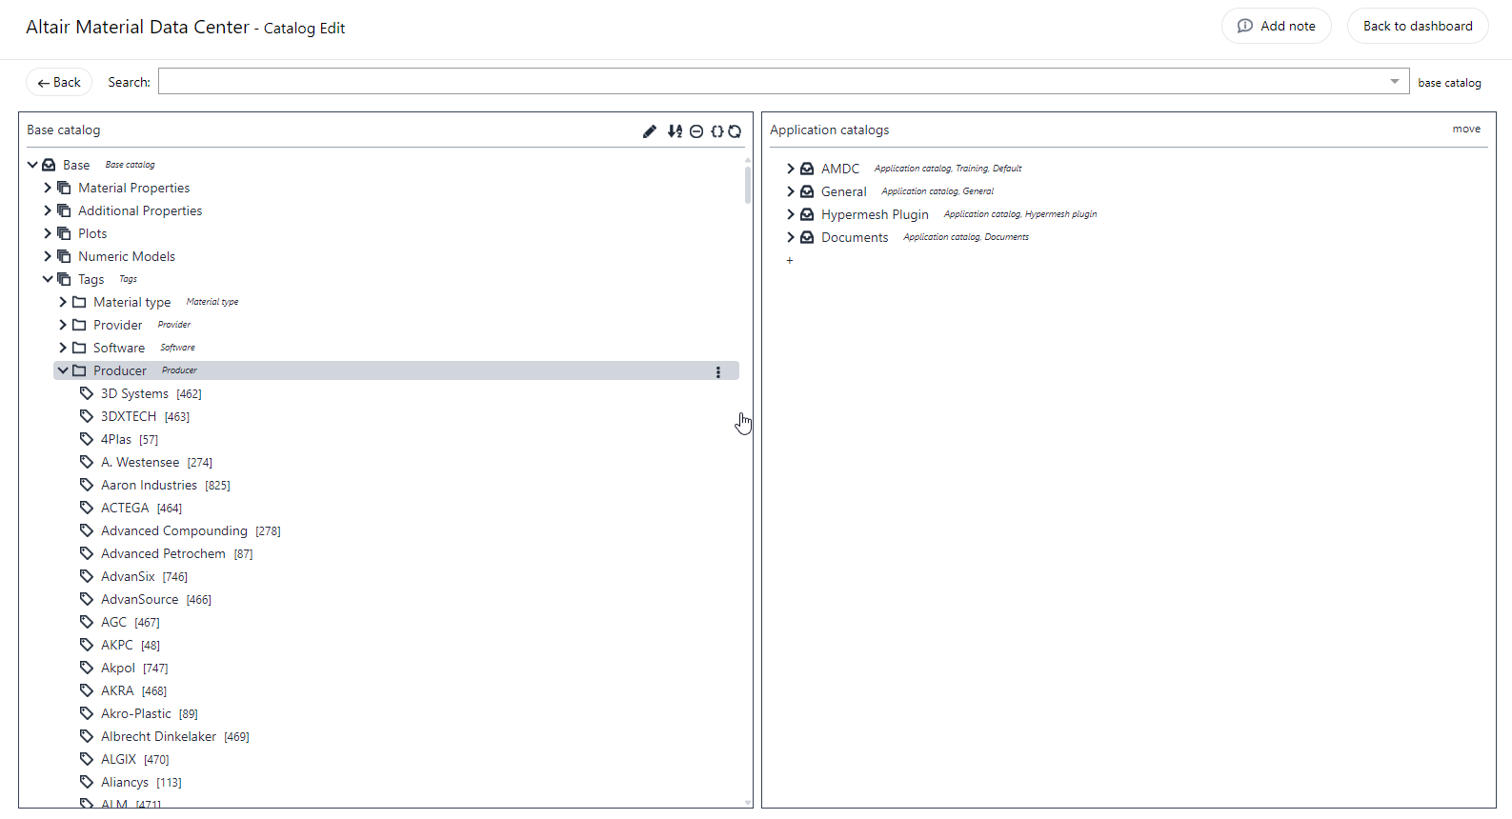Select the AdvanSix [746] tag
The image size is (1512, 819).
[144, 576]
